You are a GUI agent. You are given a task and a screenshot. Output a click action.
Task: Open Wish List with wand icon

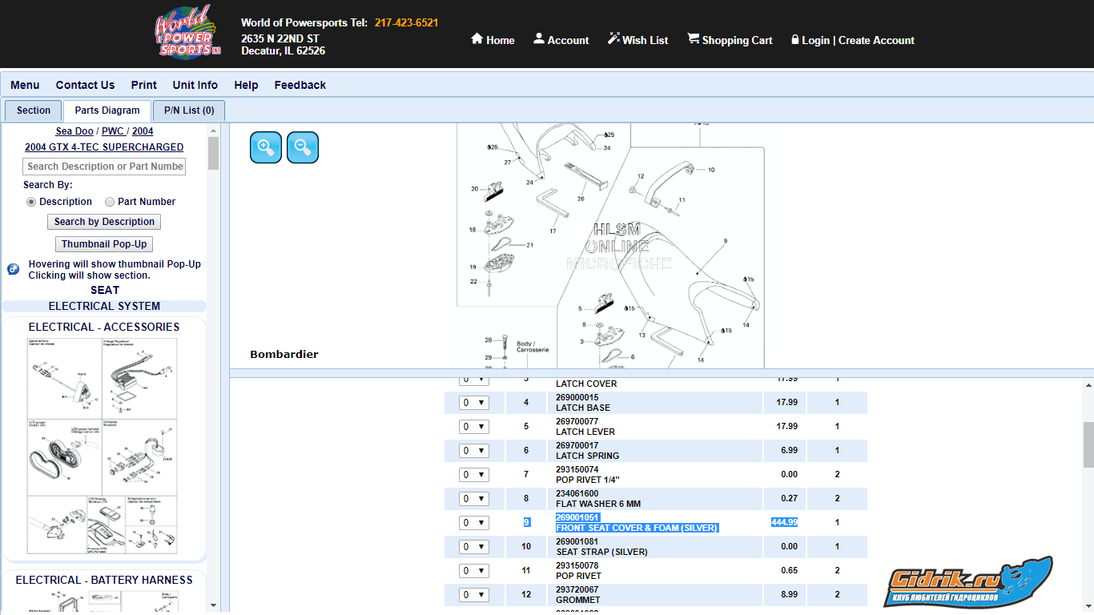(613, 39)
